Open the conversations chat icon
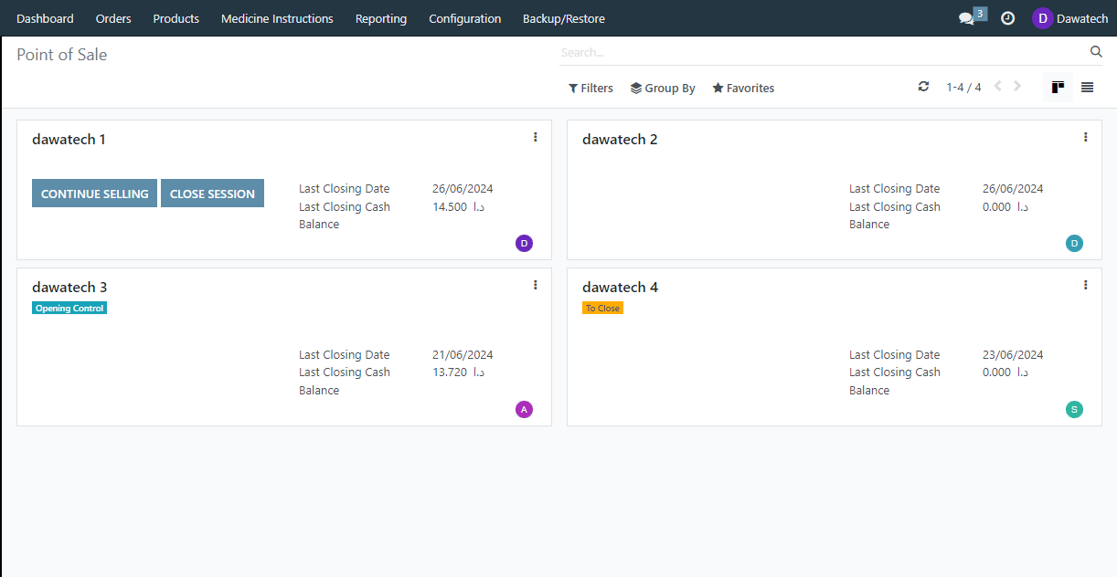 tap(966, 19)
